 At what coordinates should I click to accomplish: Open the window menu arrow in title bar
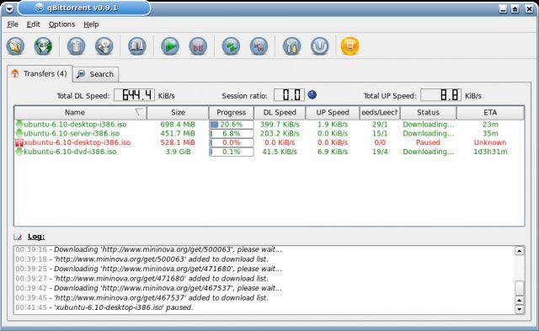(x=9, y=8)
